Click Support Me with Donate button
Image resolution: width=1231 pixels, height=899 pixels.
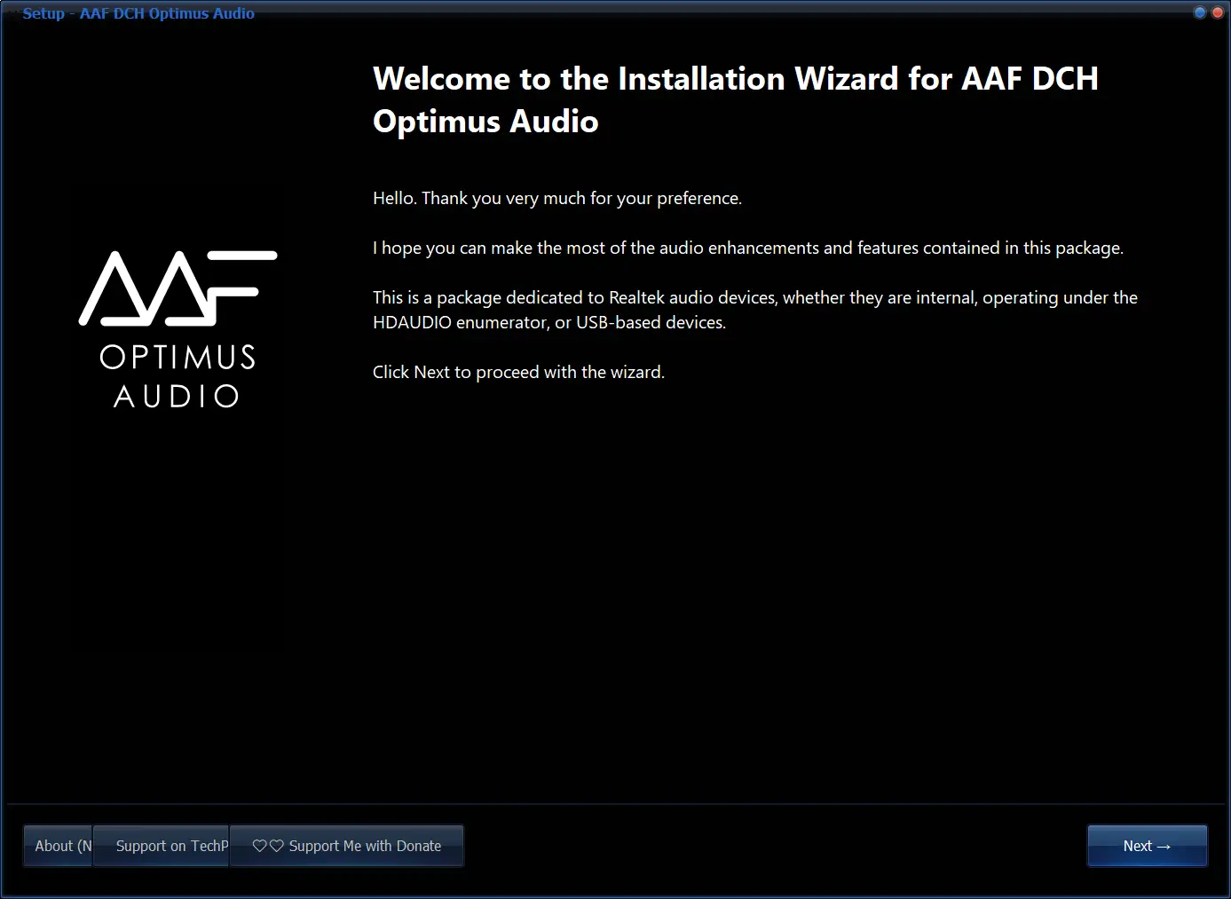pos(347,846)
